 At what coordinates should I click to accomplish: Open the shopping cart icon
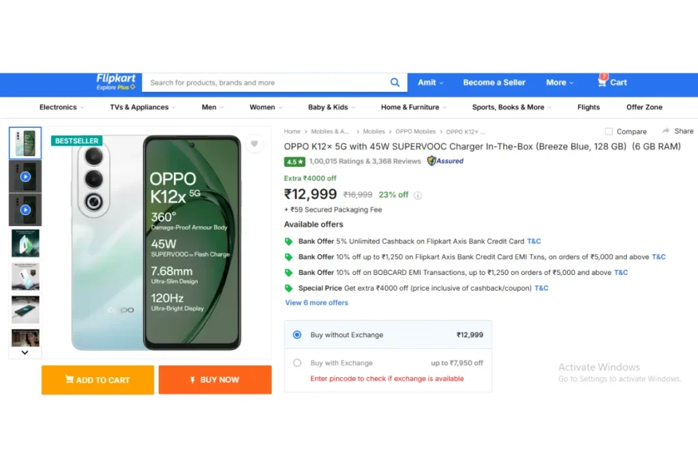602,82
